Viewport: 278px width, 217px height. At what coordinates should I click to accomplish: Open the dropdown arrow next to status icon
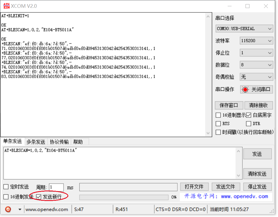pos(20,209)
